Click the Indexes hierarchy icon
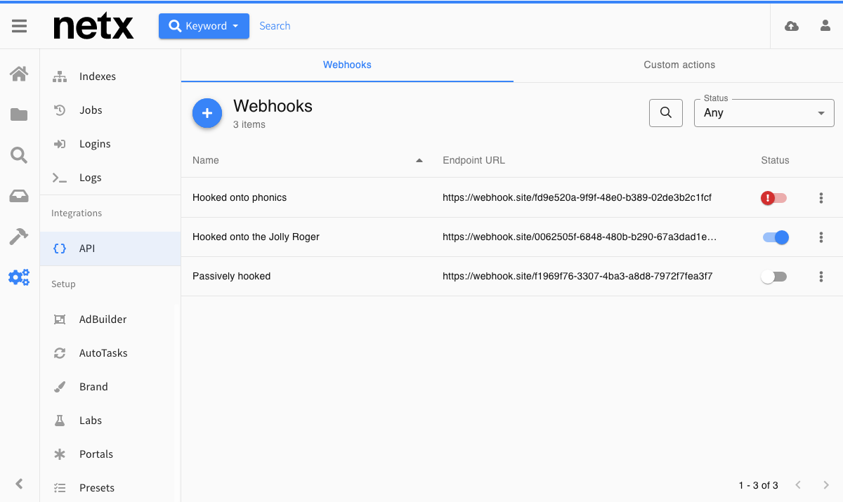This screenshot has width=843, height=502. pos(60,77)
